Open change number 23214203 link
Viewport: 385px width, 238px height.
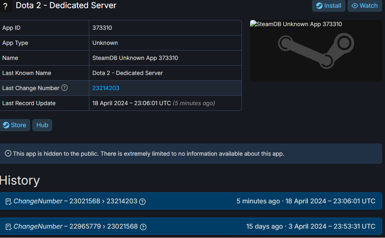tap(106, 88)
